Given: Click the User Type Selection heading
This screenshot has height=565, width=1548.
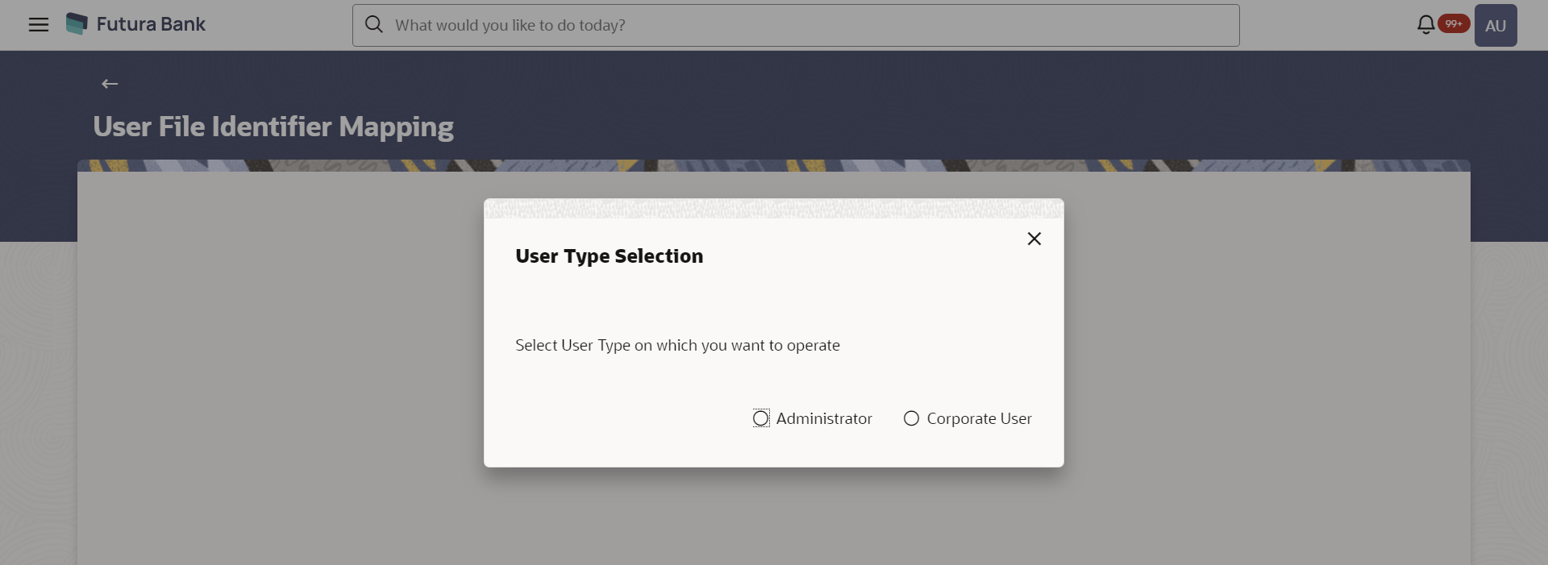Looking at the screenshot, I should click(610, 256).
